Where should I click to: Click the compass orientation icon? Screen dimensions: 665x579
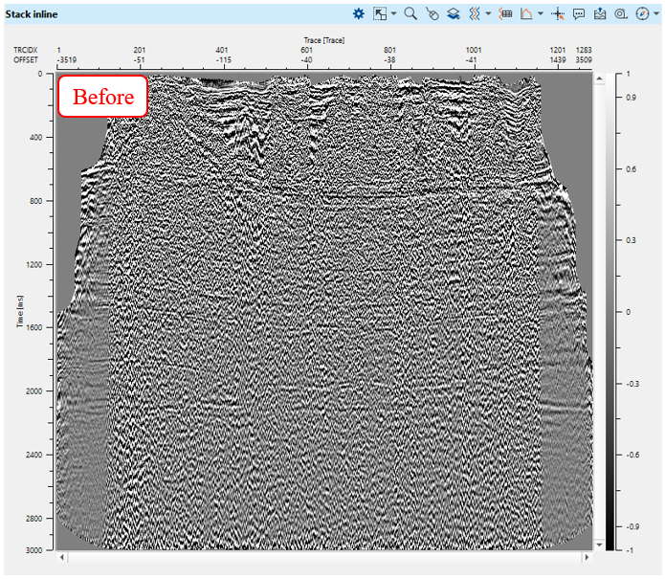point(641,13)
